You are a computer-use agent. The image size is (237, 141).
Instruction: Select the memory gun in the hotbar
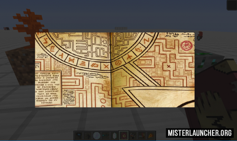78,135
